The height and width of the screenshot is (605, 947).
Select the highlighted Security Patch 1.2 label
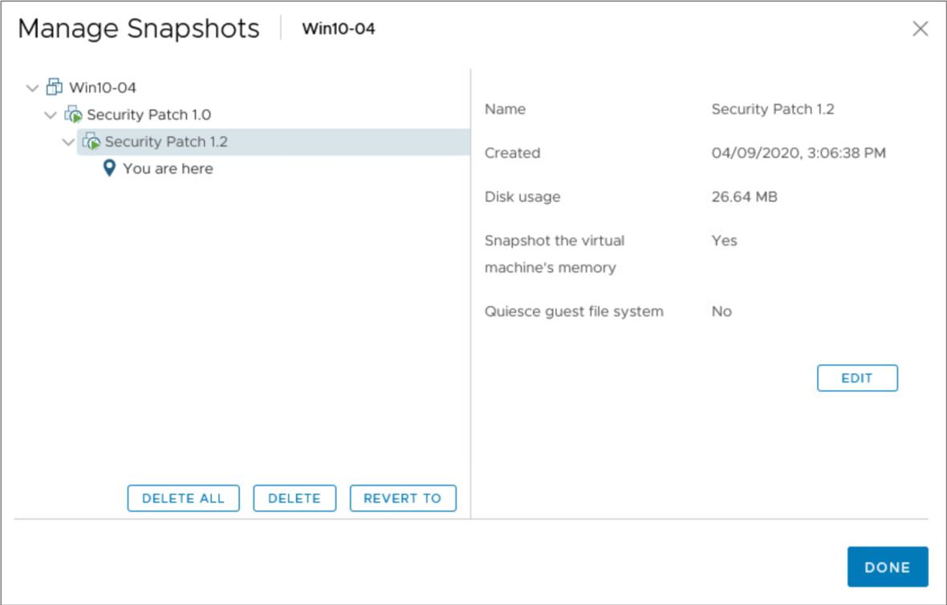(x=166, y=142)
